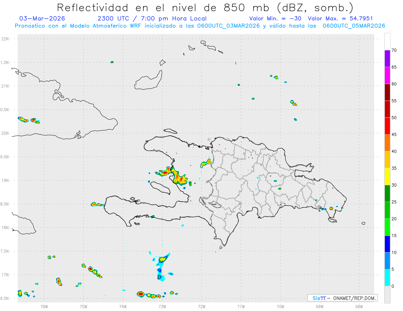Click the latitude label '22N'
This screenshot has height=311, width=403.
tap(6, 39)
